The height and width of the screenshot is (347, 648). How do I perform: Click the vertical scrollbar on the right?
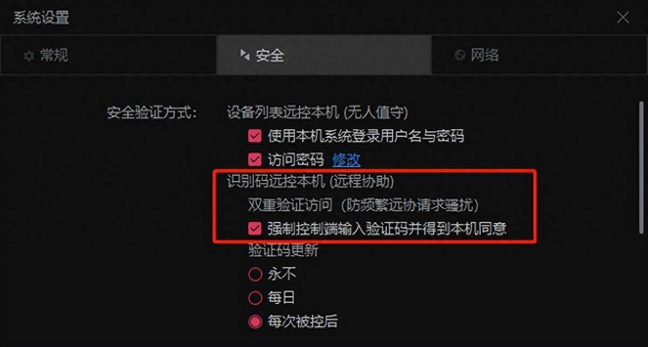[x=641, y=167]
